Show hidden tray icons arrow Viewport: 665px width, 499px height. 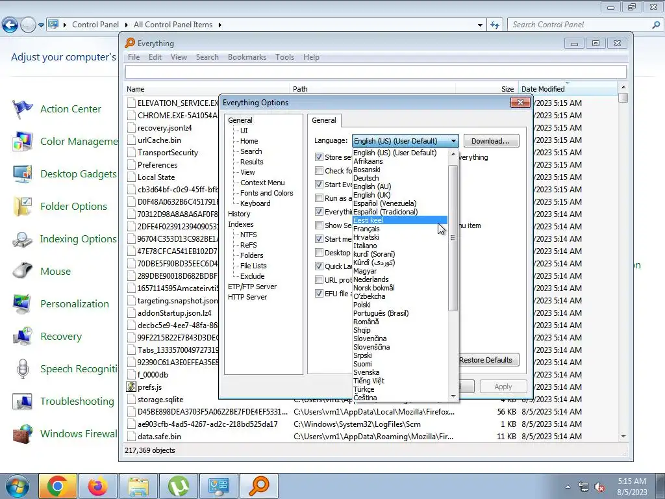(568, 487)
